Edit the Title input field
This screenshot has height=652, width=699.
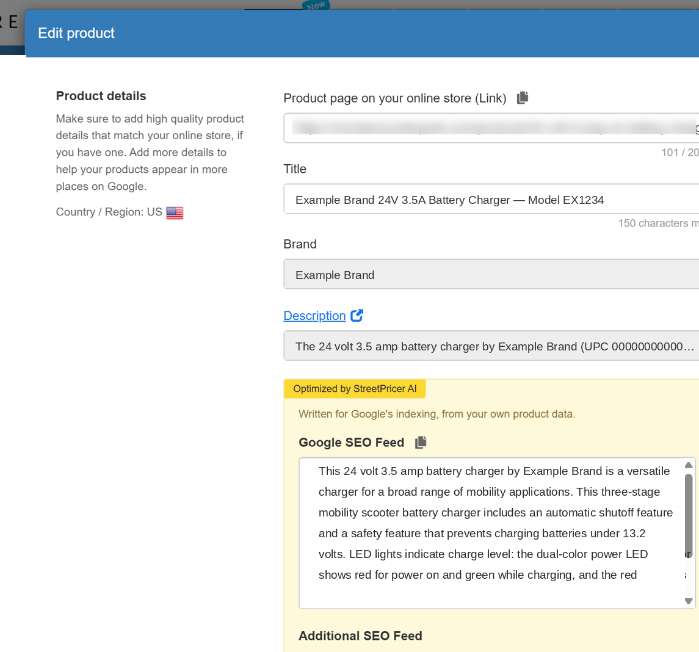(491, 199)
